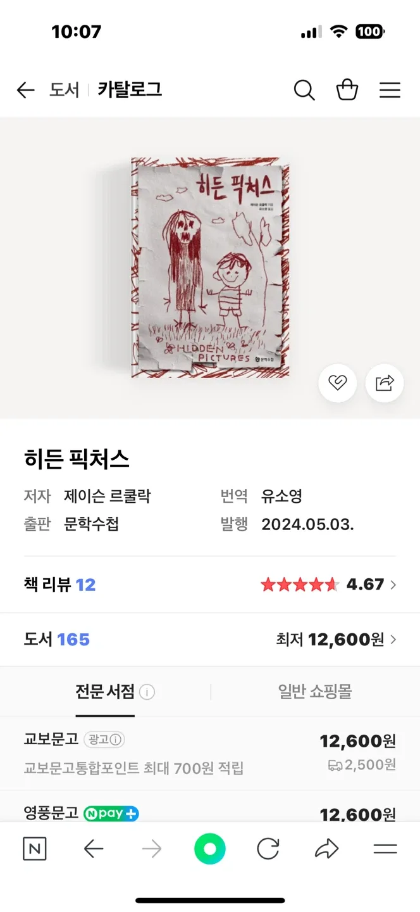Expand book reviews via 4.67 rating chevron
This screenshot has width=420, height=912.
click(393, 585)
